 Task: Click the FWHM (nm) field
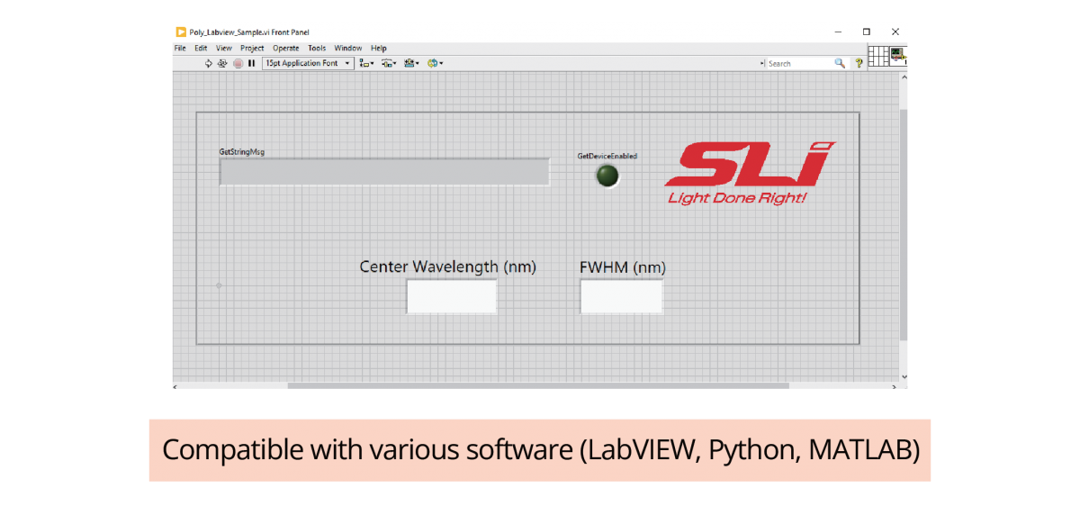pos(621,296)
